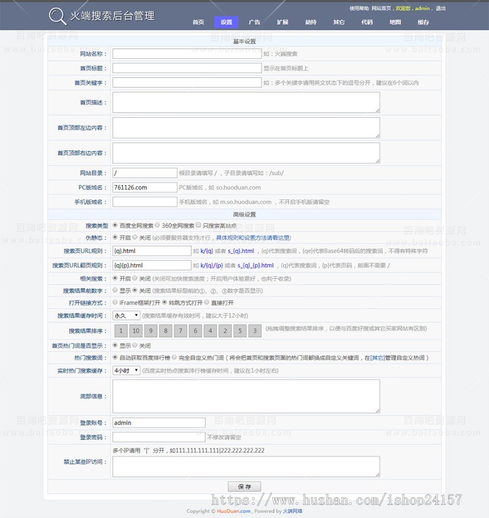Click sort tile number 10
The image size is (489, 518).
(x=136, y=331)
